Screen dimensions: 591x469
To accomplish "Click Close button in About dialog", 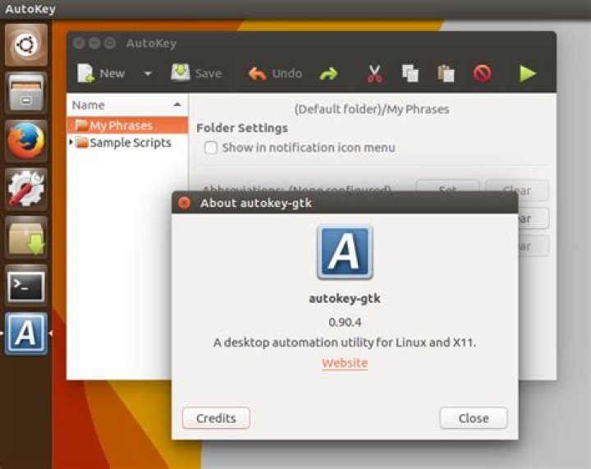I will [x=474, y=418].
